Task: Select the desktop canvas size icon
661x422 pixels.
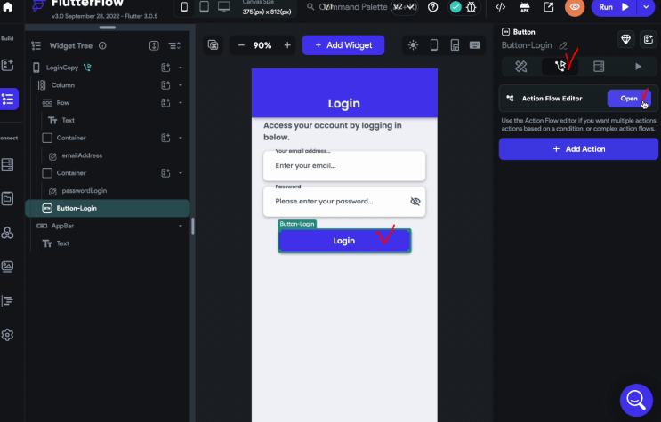Action: point(224,7)
